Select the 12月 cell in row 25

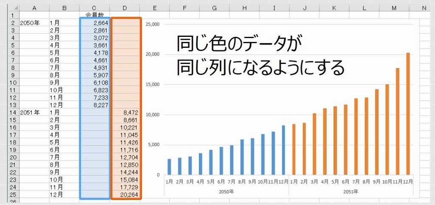65,194
